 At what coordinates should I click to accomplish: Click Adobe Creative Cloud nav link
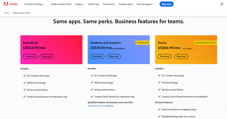click(x=61, y=4)
